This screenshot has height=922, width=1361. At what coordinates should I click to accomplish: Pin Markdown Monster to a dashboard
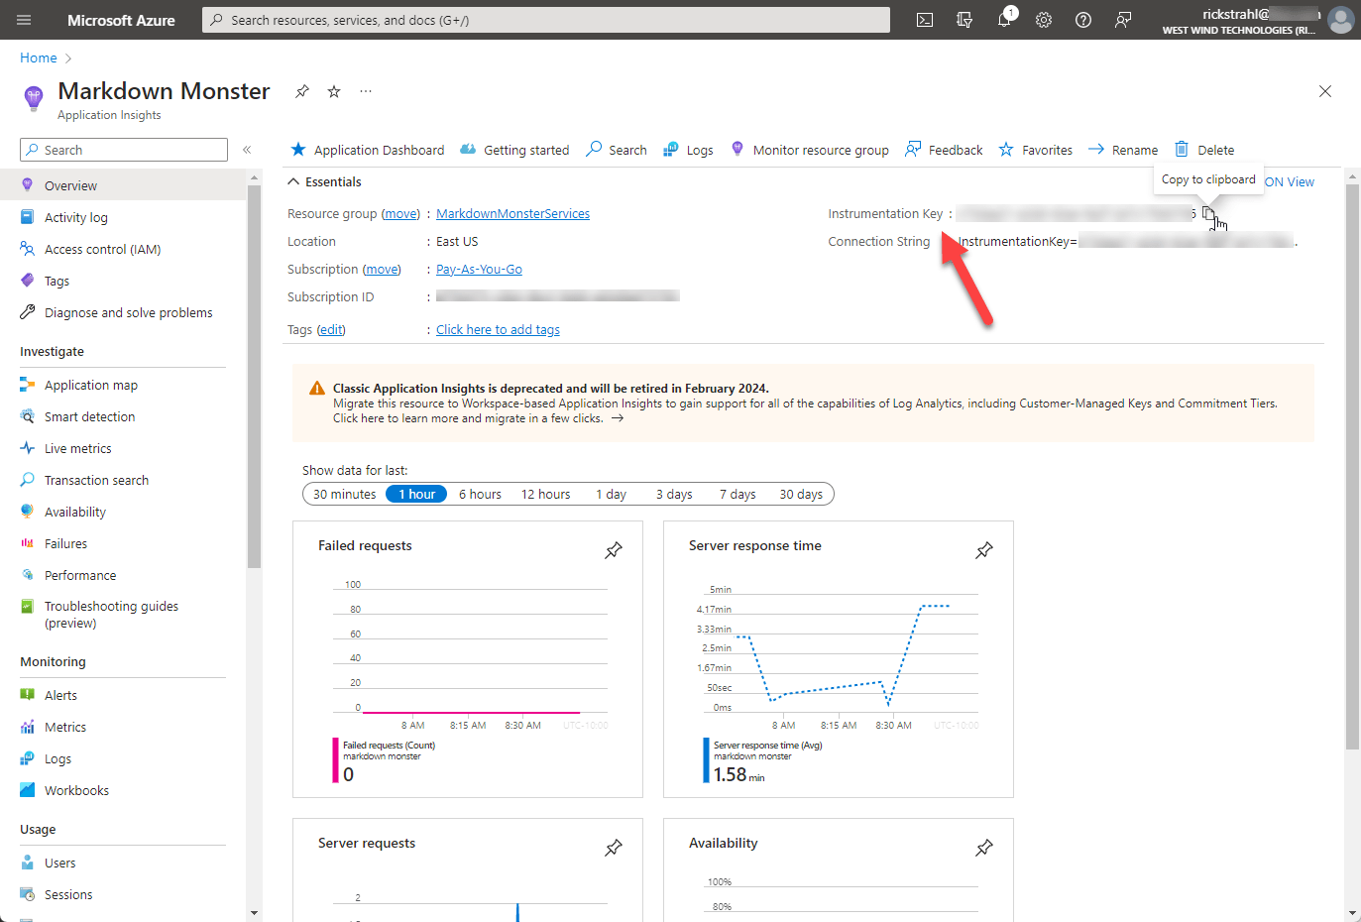(x=301, y=90)
